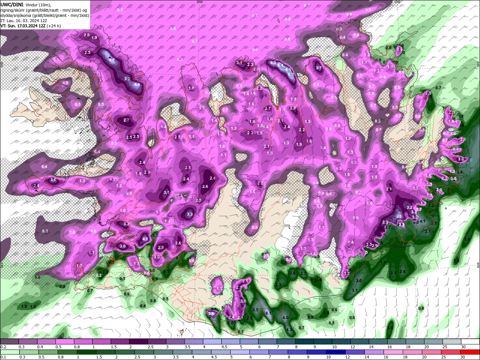Click the 3.6 precipitation value on the map
This screenshot has height=360, width=480.
[53, 180]
